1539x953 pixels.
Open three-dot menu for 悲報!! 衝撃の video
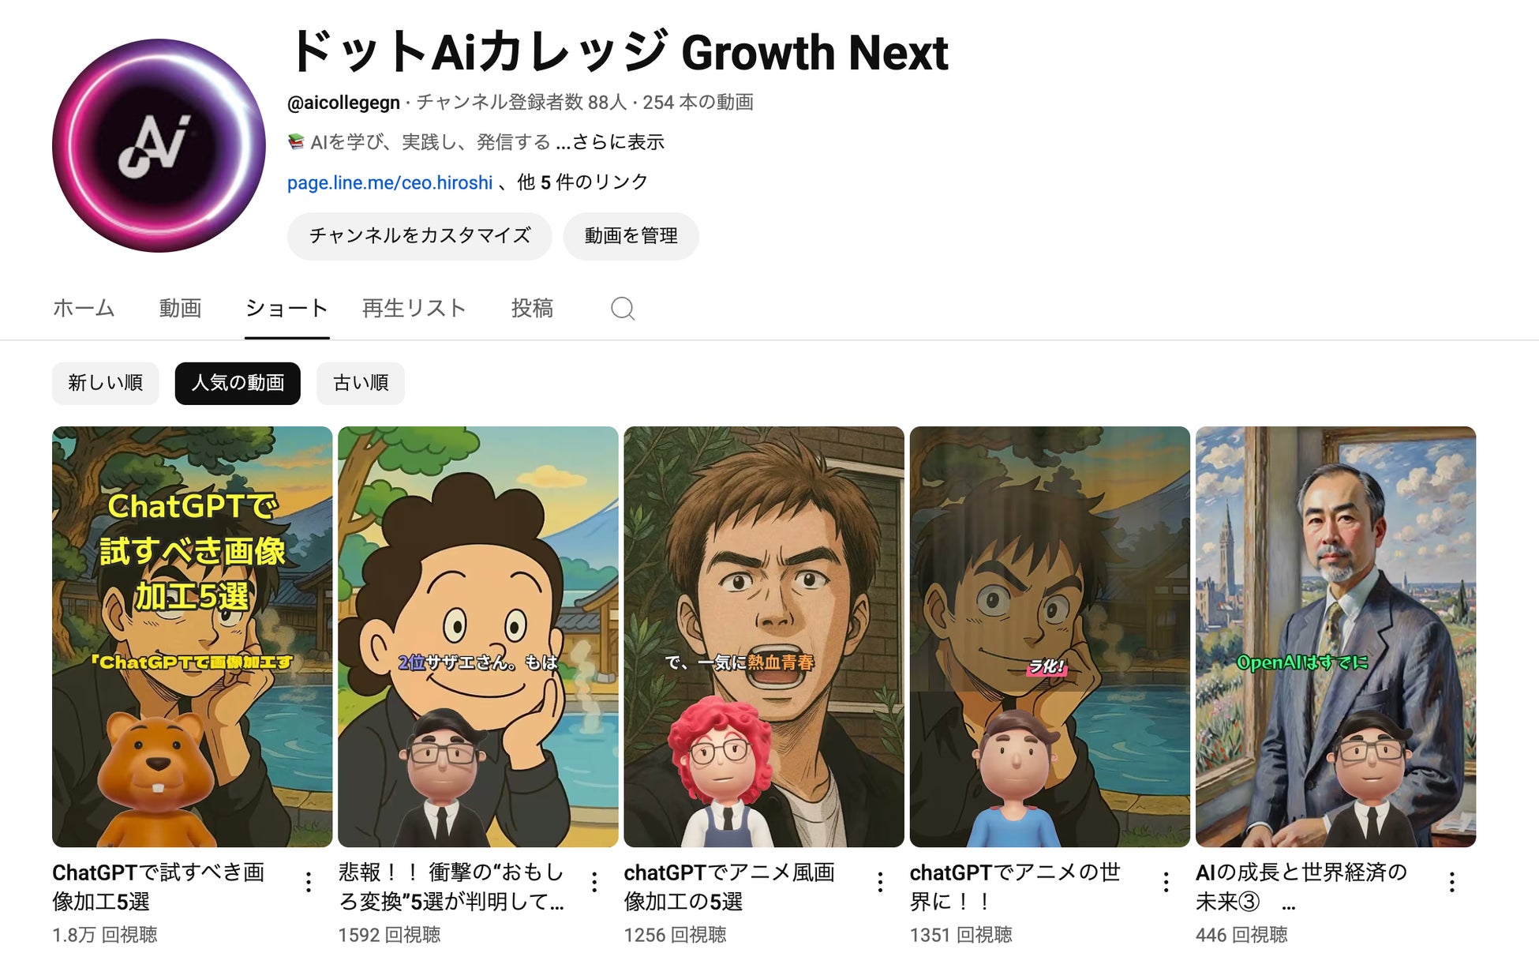coord(594,882)
